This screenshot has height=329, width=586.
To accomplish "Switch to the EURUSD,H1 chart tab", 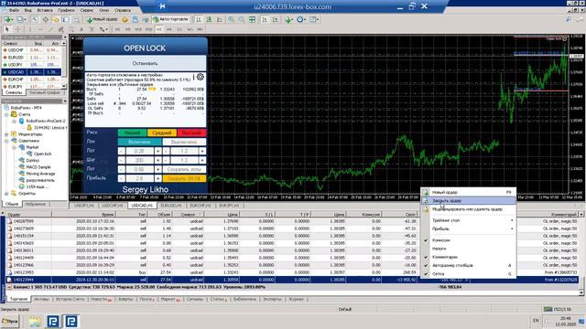I will (x=171, y=206).
